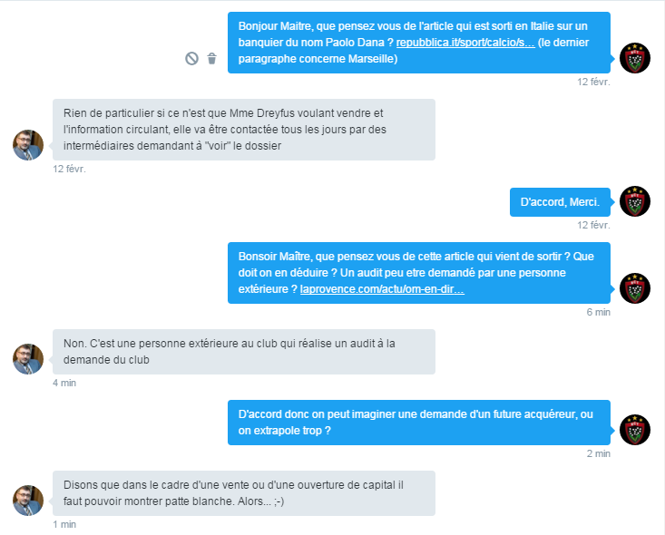665x535 pixels.
Task: Click the "6 min" timestamp
Action: click(x=599, y=313)
